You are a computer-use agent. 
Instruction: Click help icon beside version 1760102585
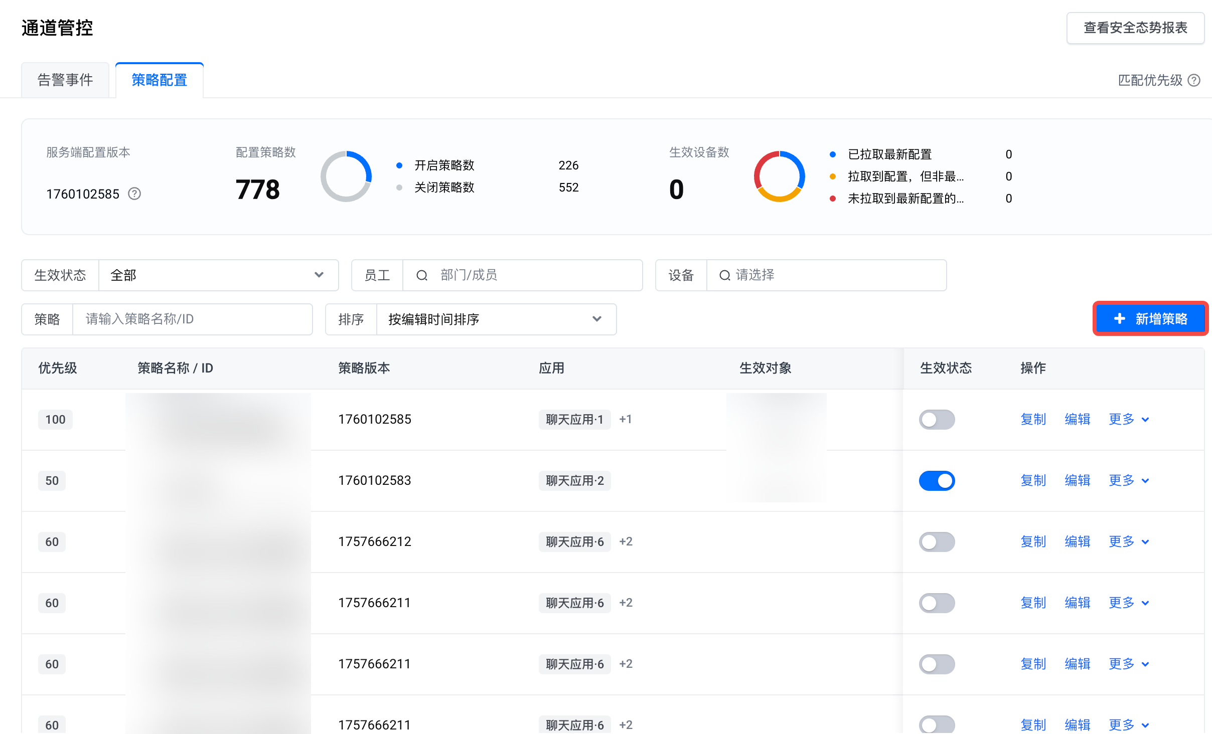pos(134,194)
